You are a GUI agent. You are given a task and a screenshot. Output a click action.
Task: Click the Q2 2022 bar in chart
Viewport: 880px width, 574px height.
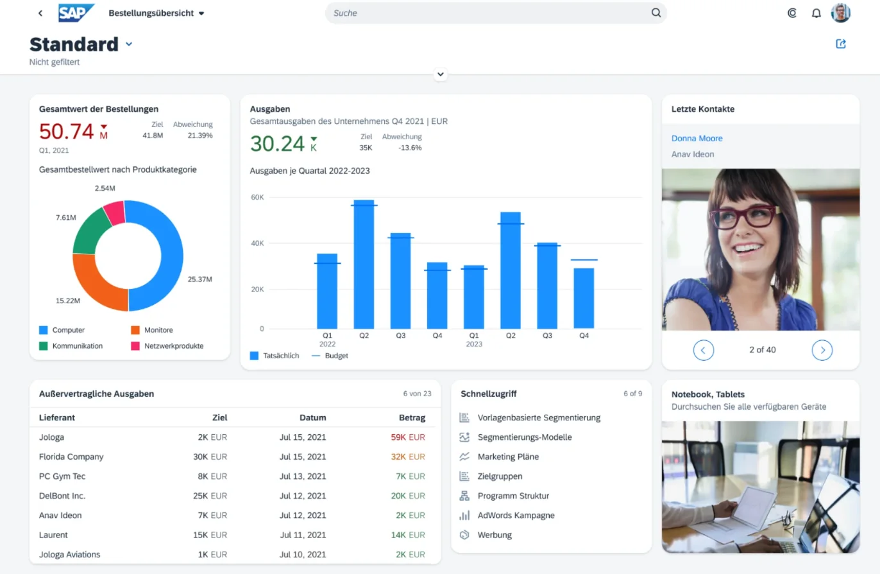[364, 265]
